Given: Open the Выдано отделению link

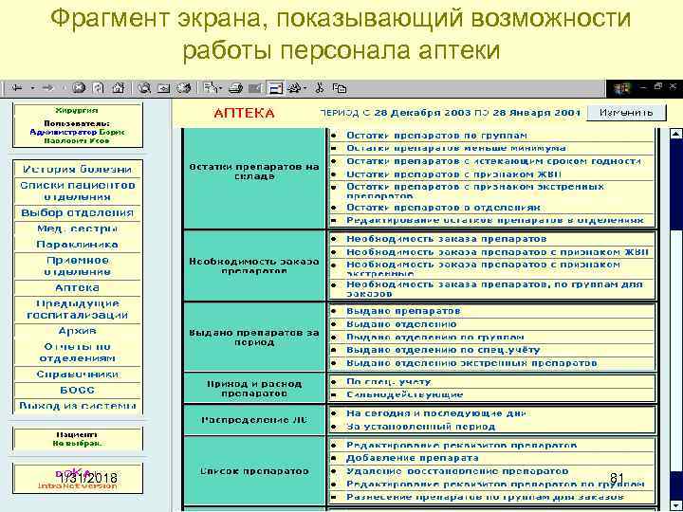Looking at the screenshot, I should pyautogui.click(x=401, y=324).
